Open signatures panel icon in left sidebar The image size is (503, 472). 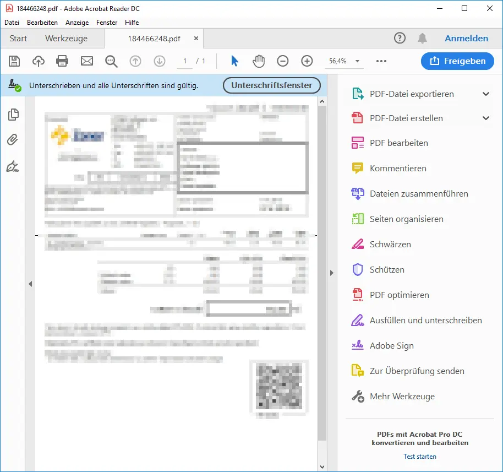(13, 167)
